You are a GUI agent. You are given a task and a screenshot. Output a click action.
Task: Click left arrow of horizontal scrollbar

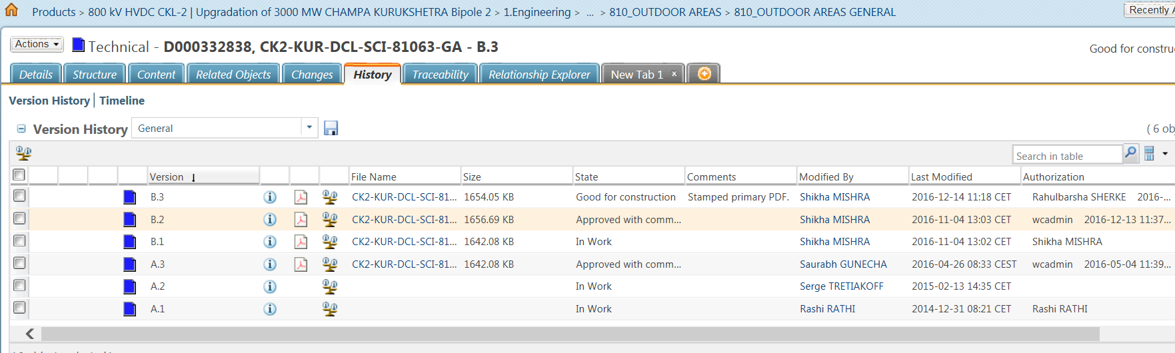click(x=29, y=334)
